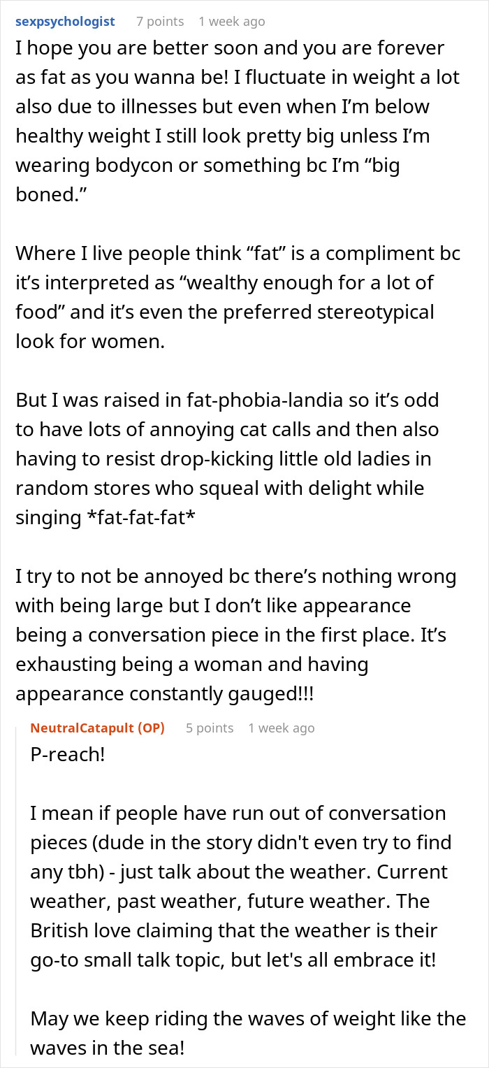This screenshot has height=1068, width=489.
Task: Click the 5 points score label
Action: pos(209,728)
